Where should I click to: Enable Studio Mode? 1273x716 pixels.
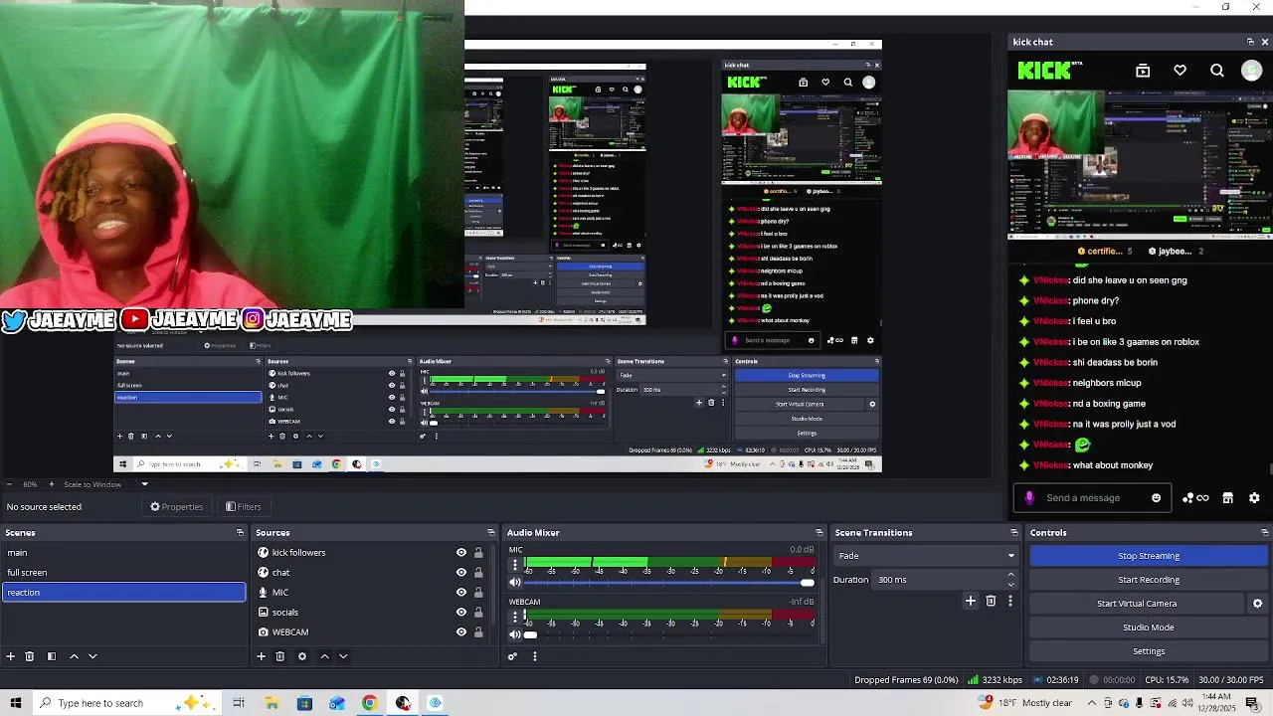click(1149, 627)
